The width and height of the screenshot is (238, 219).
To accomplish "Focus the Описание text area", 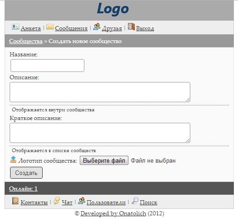I will coord(100,92).
